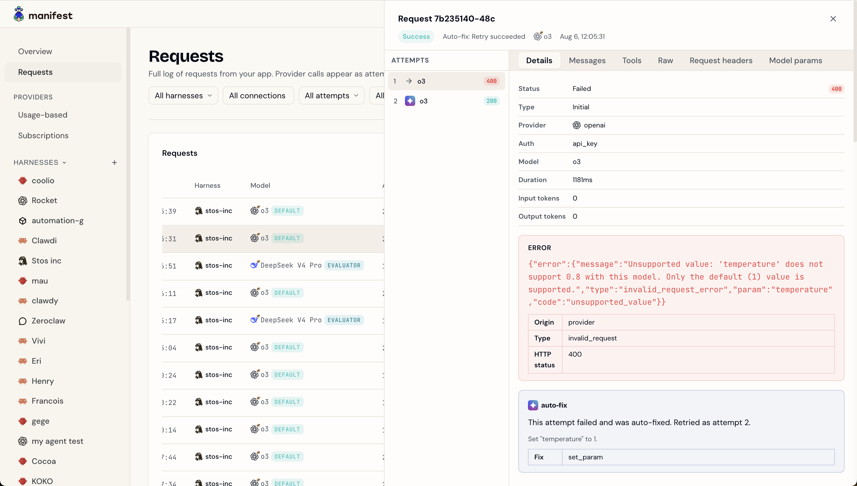The image size is (857, 486).
Task: Open the Tools tab
Action: (632, 60)
